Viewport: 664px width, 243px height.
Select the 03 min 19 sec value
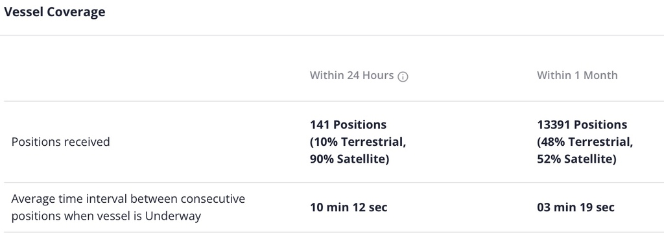pos(576,207)
